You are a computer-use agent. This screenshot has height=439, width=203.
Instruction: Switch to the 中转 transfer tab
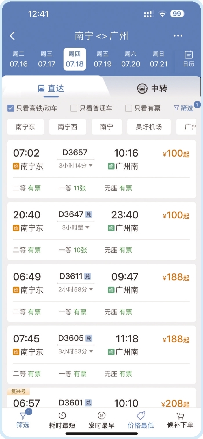(152, 88)
